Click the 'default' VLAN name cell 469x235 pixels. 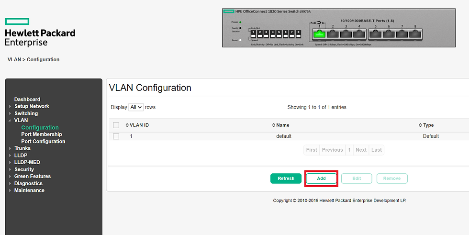pyautogui.click(x=284, y=136)
